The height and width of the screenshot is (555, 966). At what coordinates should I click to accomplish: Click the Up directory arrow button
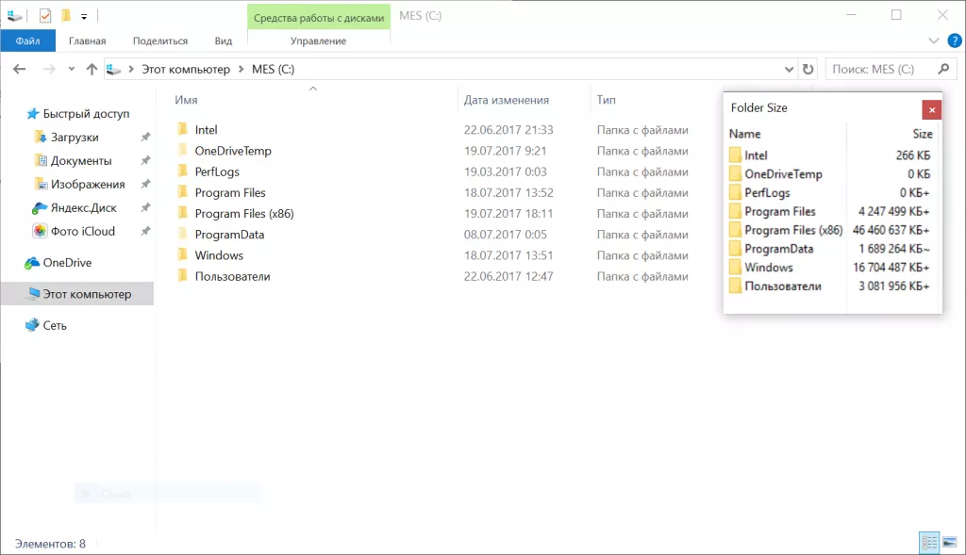coord(92,69)
